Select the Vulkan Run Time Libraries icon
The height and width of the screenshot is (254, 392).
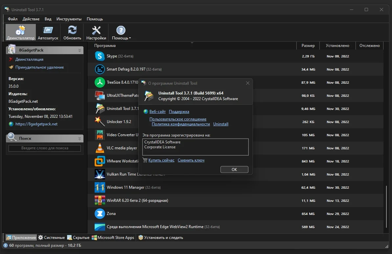[x=100, y=174]
